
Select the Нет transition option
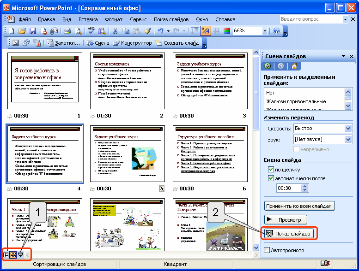[270, 93]
